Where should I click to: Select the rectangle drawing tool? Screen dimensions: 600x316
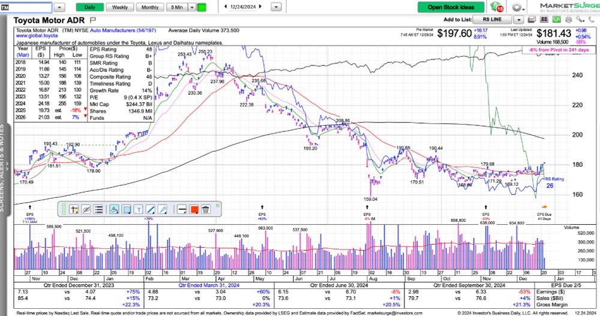click(x=126, y=209)
